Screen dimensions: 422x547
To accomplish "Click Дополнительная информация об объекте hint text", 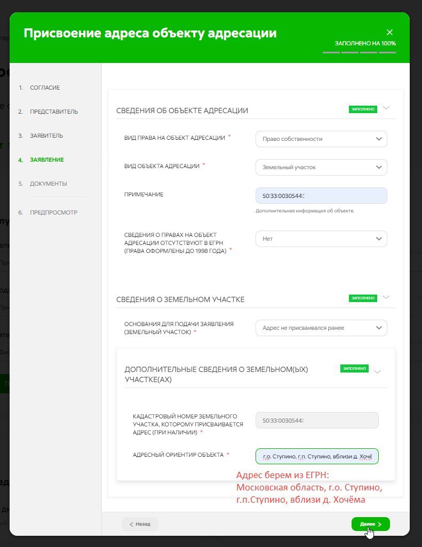I will pos(305,211).
